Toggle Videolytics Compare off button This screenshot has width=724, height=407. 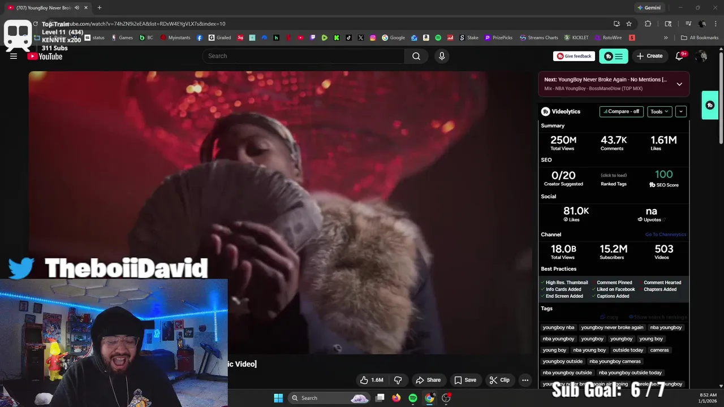pyautogui.click(x=621, y=111)
